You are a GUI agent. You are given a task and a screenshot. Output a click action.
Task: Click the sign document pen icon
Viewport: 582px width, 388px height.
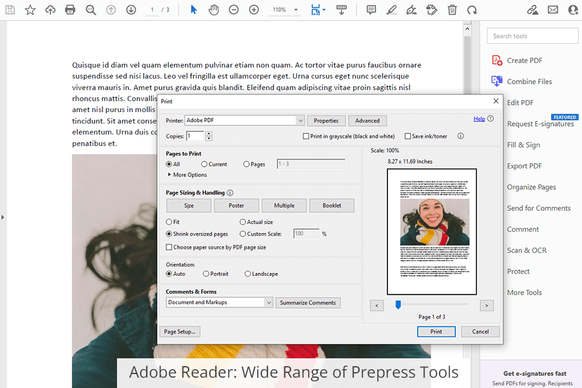click(x=411, y=10)
